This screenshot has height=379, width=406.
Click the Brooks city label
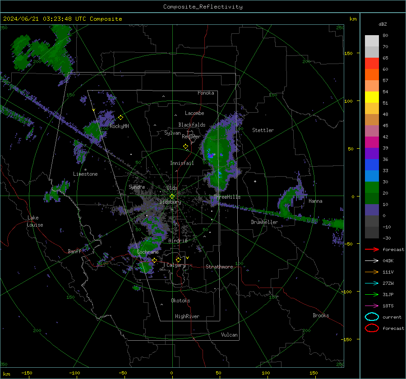321,315
